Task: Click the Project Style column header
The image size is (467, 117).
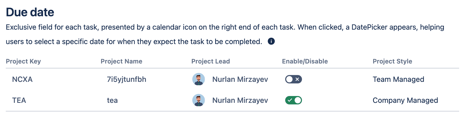Action: click(392, 61)
